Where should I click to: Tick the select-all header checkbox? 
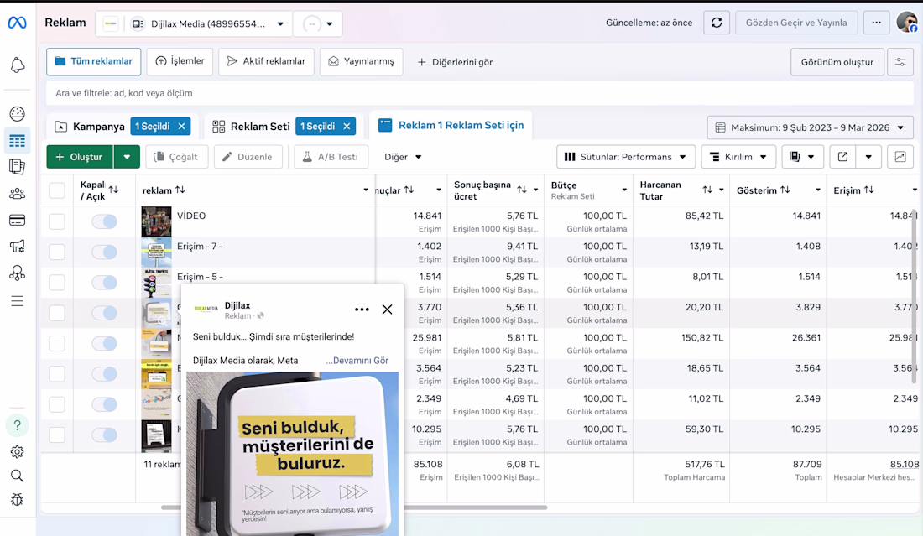pos(57,190)
